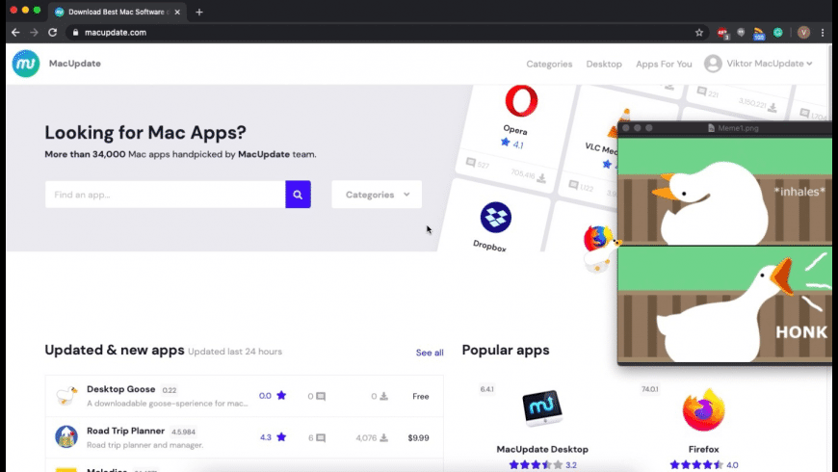Open a new browser tab
This screenshot has height=472, width=838.
tap(199, 12)
